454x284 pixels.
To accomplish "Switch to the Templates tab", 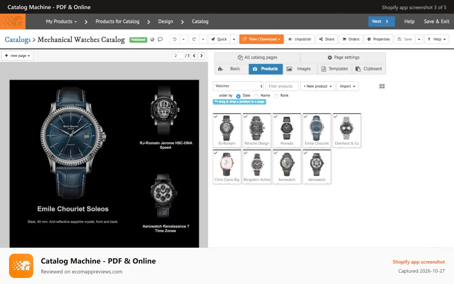I will [334, 69].
